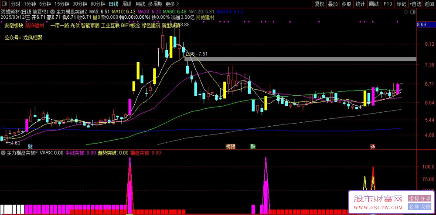
Task: Expand the 更多 period options
Action: (172, 4)
